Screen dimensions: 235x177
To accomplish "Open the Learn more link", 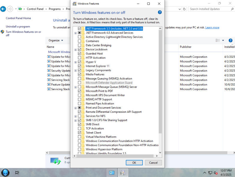I will click(212, 27).
